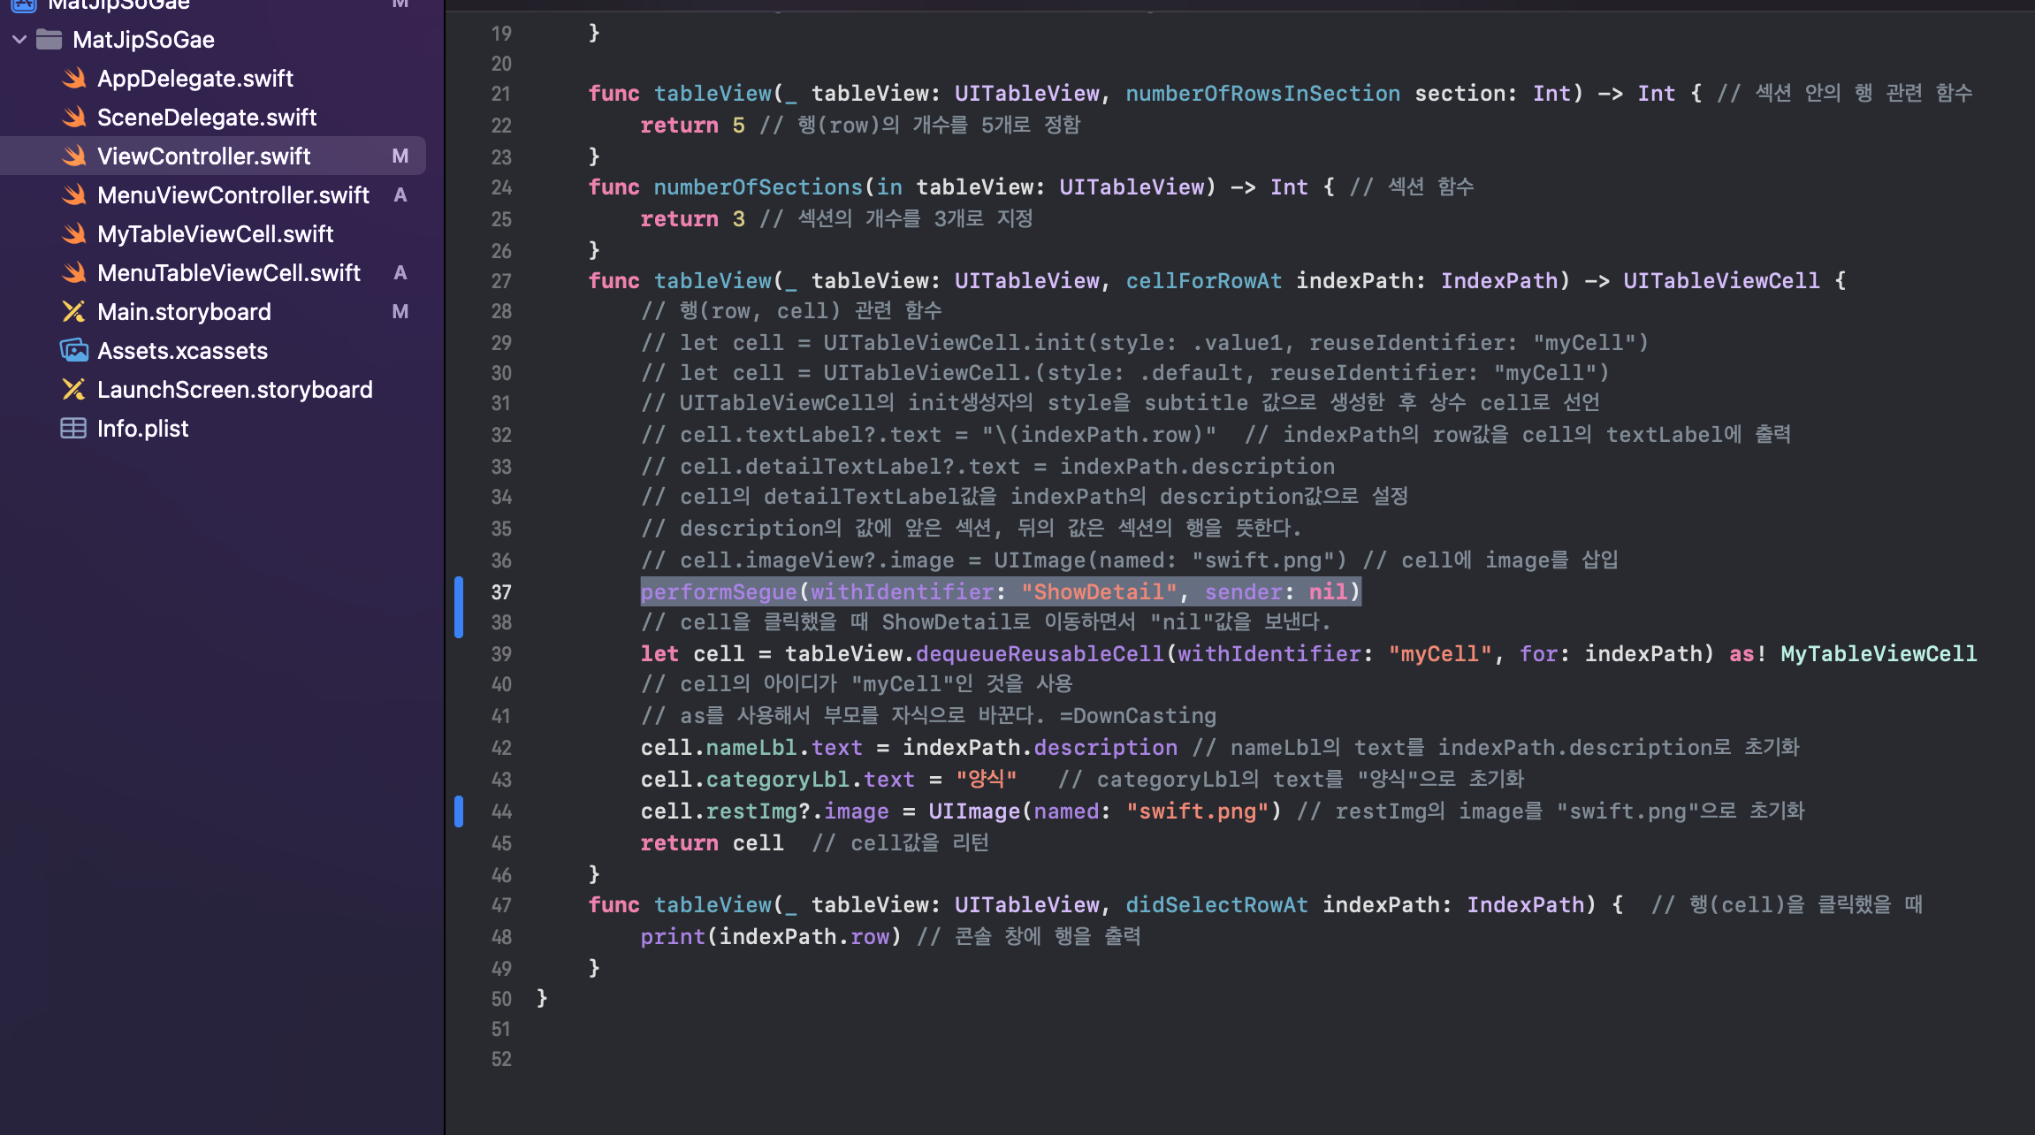
Task: Click the AppDelegate.swift Swift file icon
Action: pyautogui.click(x=74, y=79)
